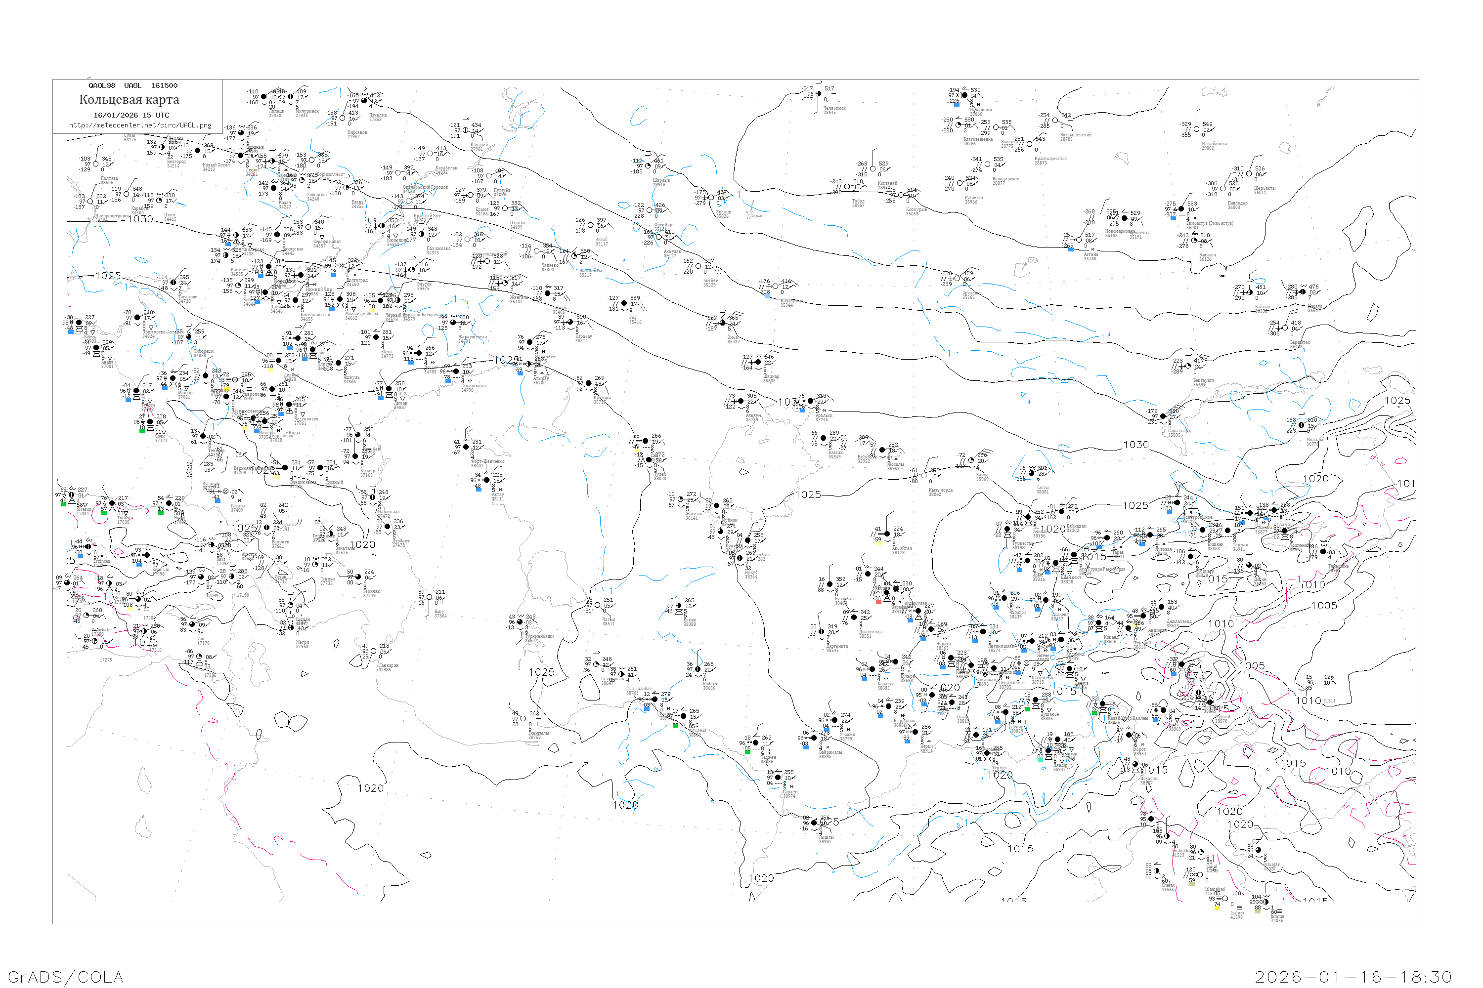The image size is (1483, 988).
Task: Click the 16/01/2026 15 UTC date label
Action: (x=131, y=115)
